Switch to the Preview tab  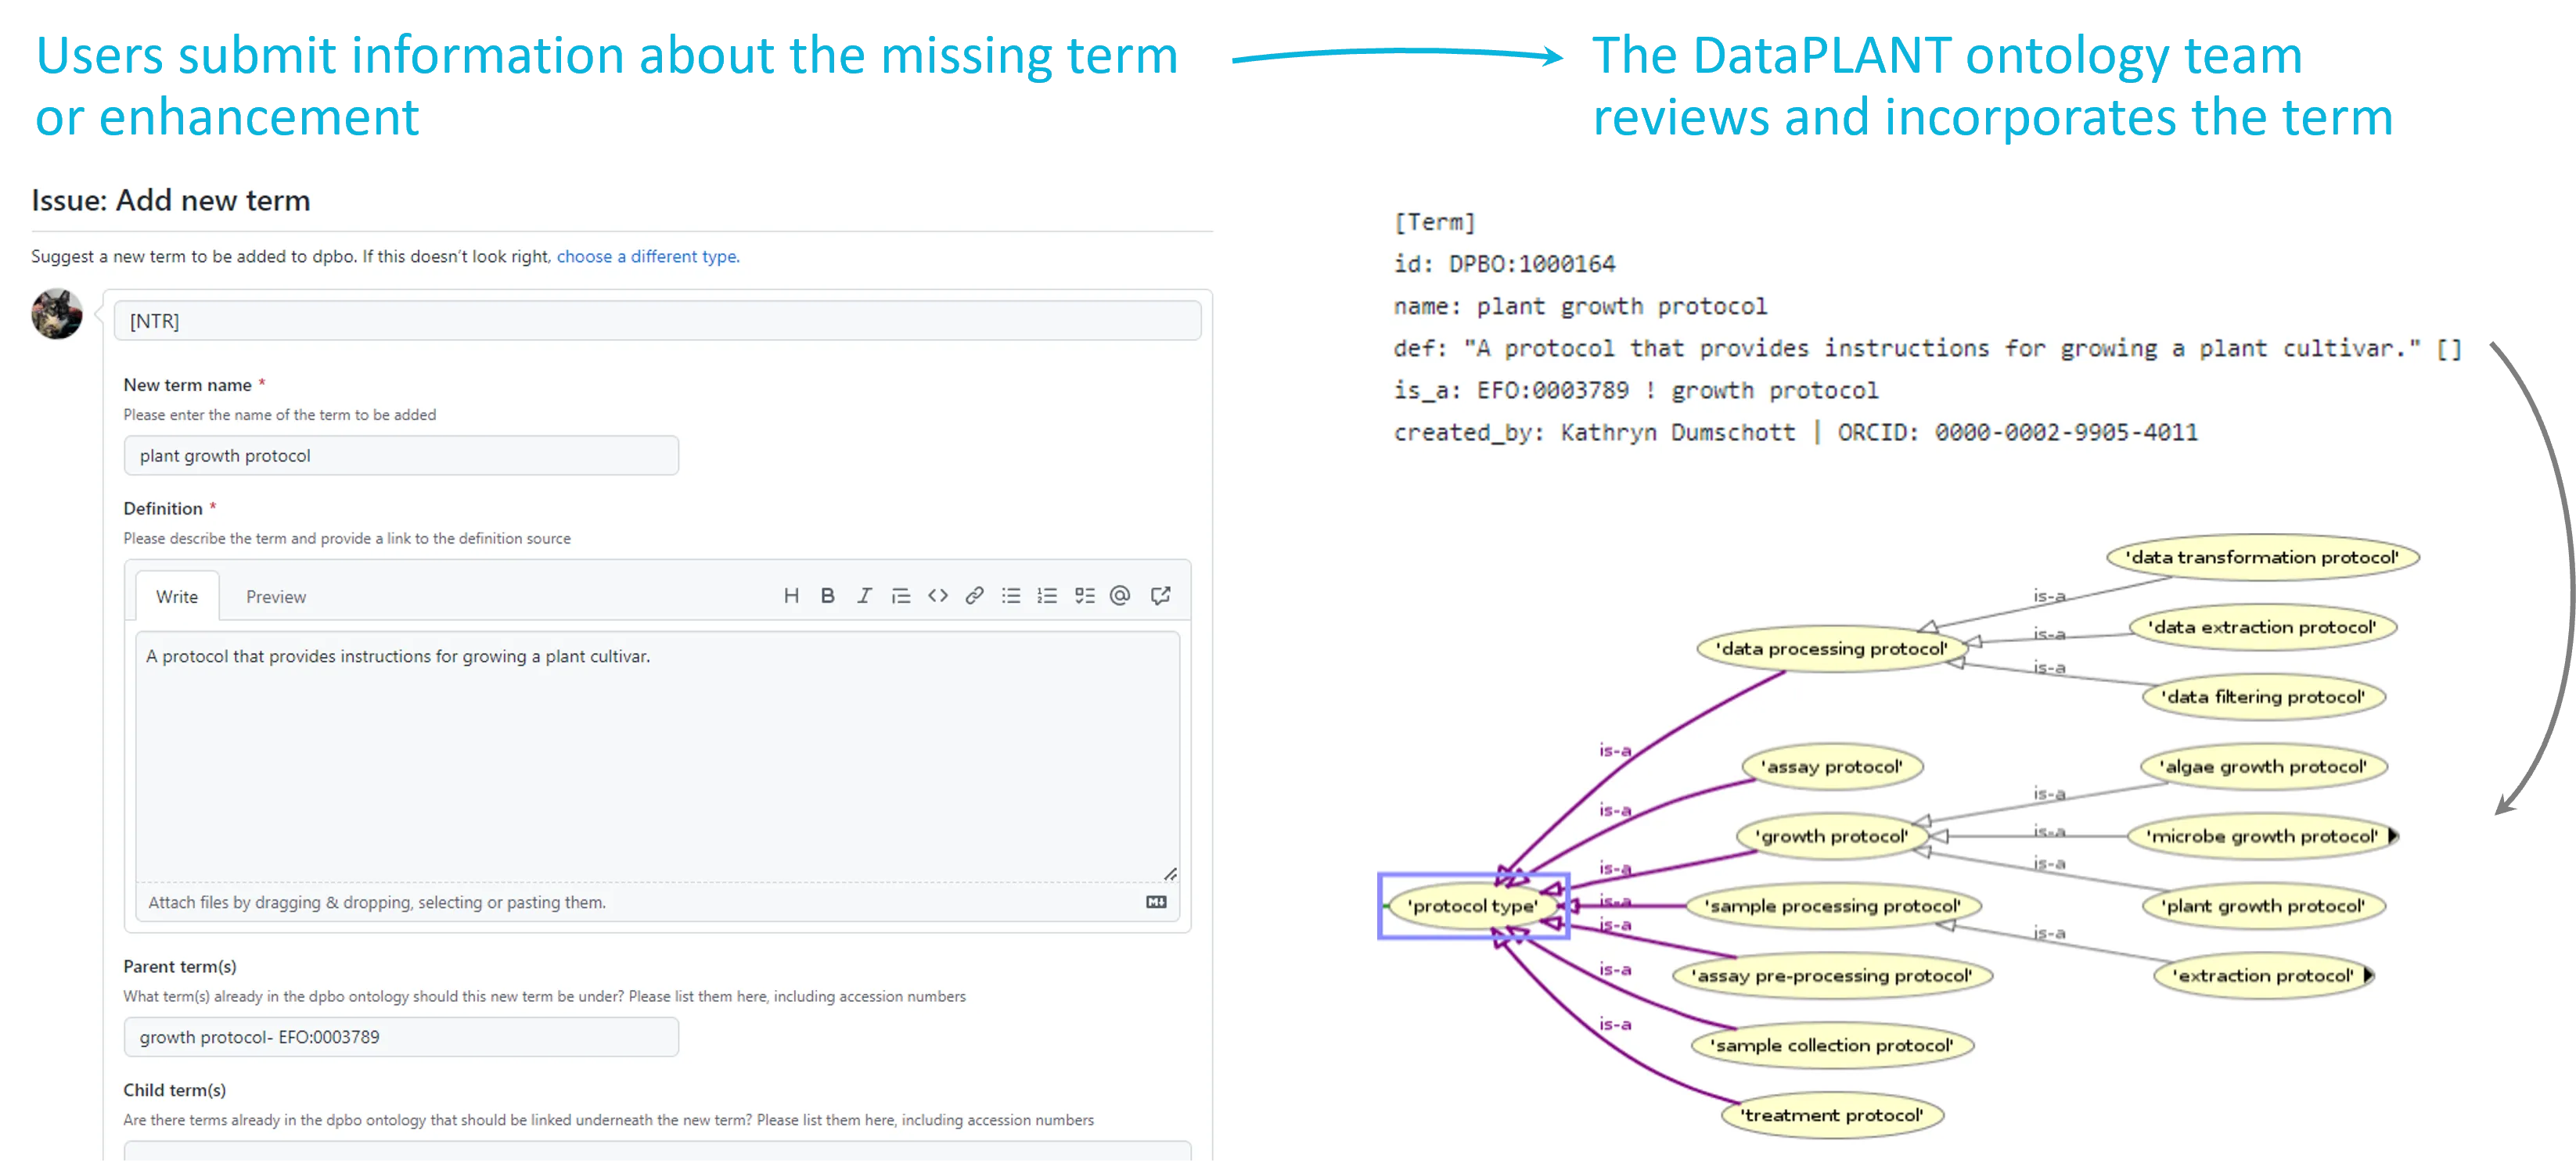tap(276, 594)
